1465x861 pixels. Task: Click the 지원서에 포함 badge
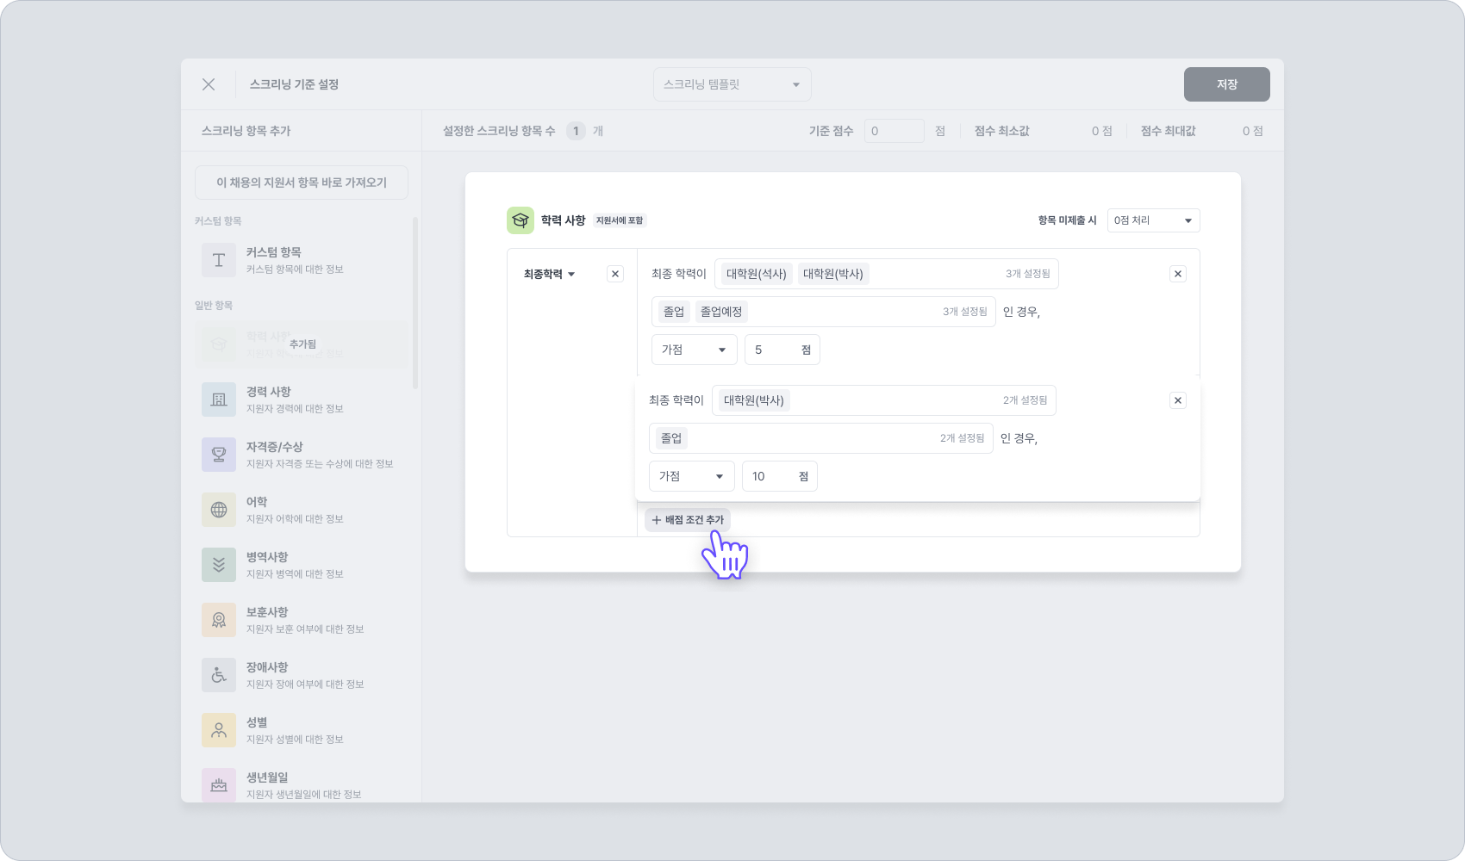[x=620, y=220]
